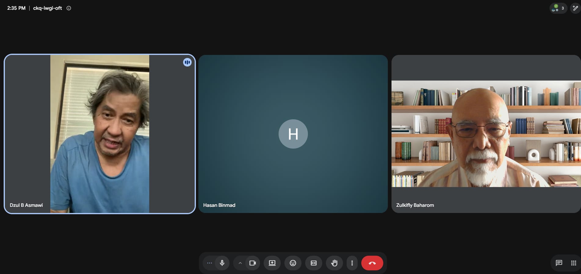This screenshot has height=274, width=581.
Task: Turn off the camera
Action: pyautogui.click(x=253, y=263)
